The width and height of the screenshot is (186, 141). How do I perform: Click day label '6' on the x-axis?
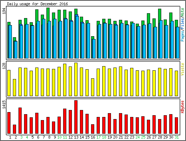38,137
